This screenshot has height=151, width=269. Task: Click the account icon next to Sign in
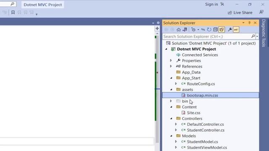[222, 4]
